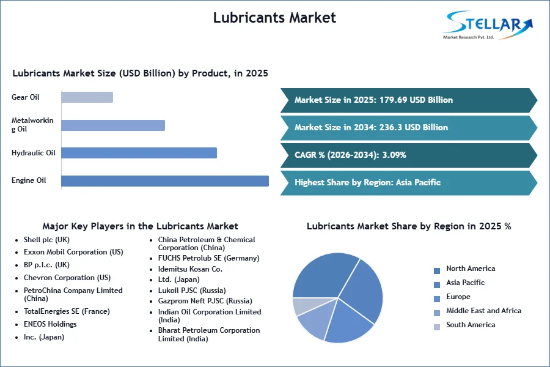
Task: Click the CAGR % (2026-2034) banner
Action: pos(409,155)
